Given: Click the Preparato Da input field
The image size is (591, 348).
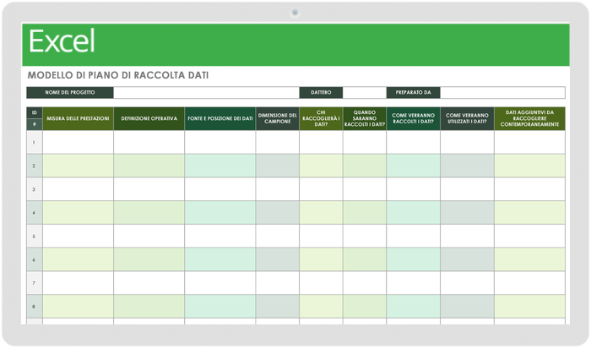Looking at the screenshot, I should [x=502, y=92].
